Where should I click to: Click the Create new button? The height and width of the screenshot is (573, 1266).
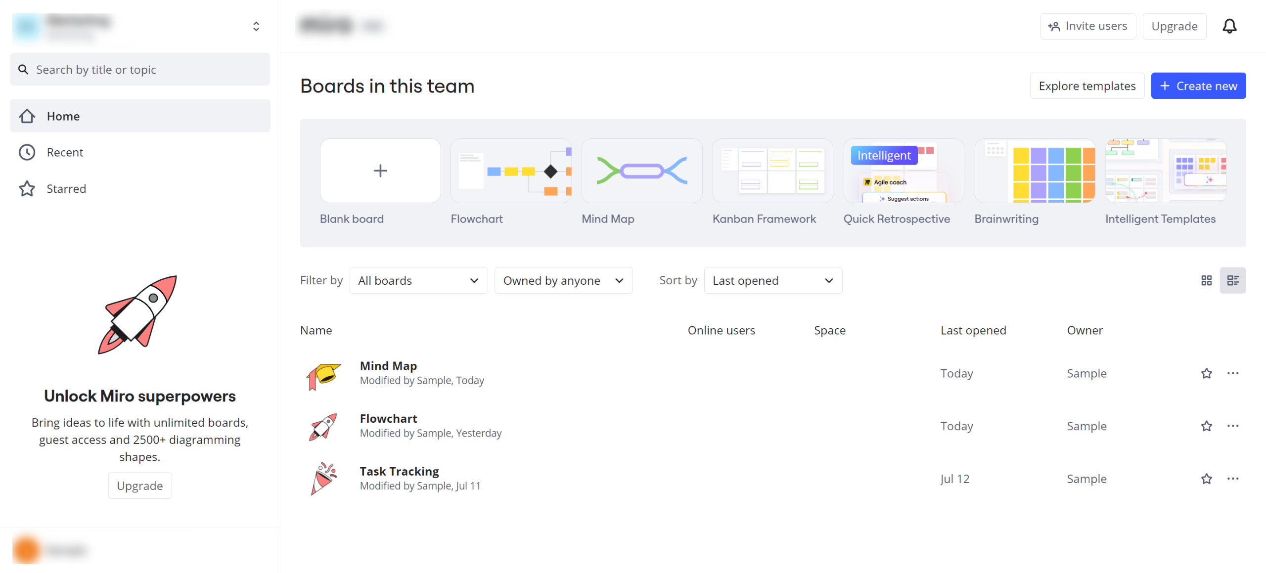[x=1198, y=86]
